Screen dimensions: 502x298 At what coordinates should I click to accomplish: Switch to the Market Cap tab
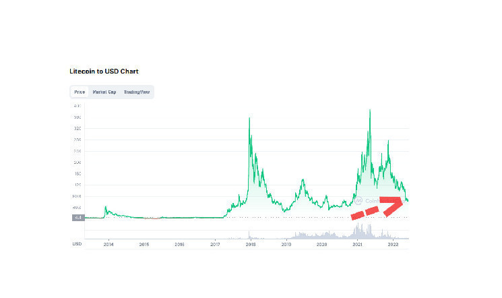point(104,92)
